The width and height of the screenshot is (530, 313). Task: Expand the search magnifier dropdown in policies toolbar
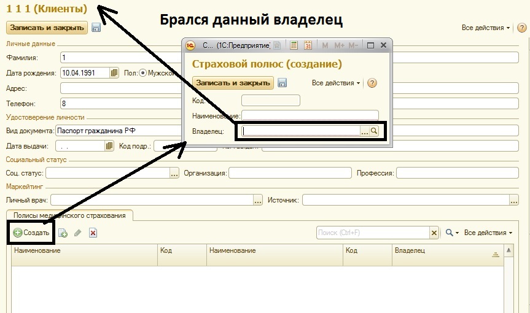[x=452, y=233]
